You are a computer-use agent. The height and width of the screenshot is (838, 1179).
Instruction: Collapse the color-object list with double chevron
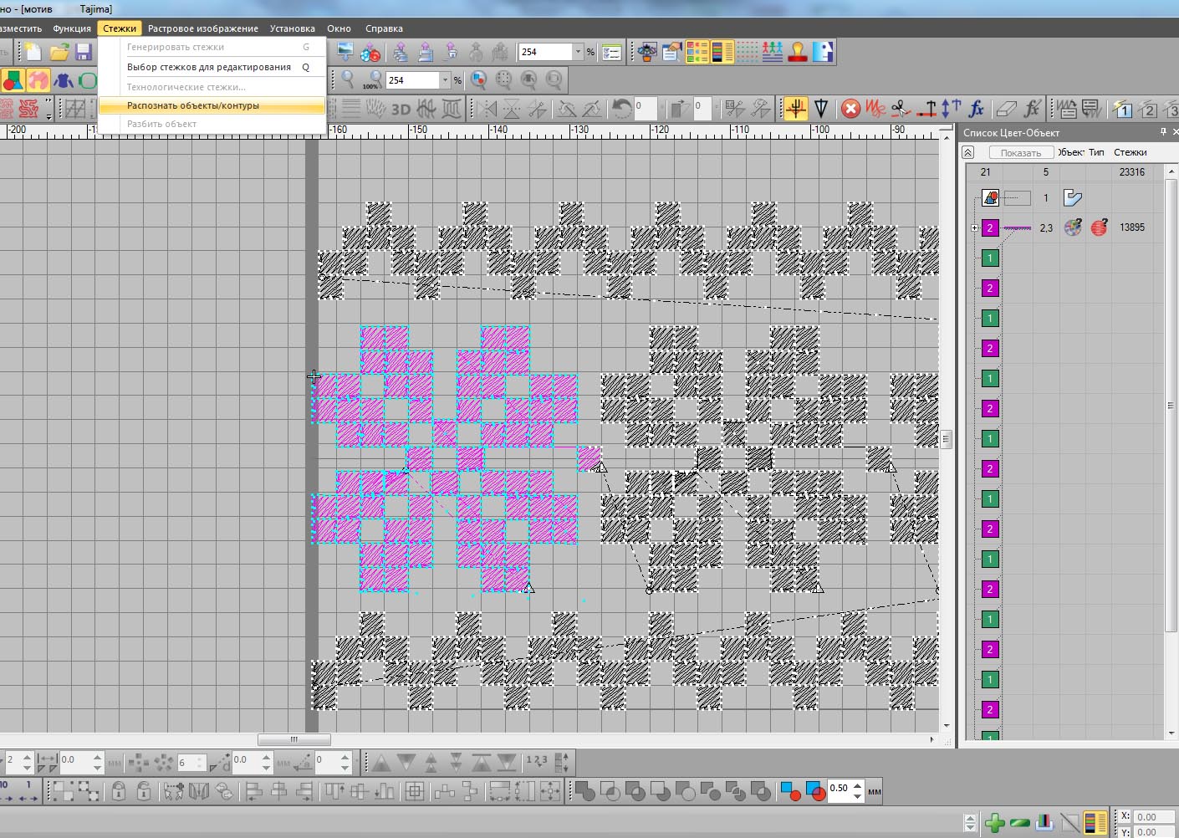pyautogui.click(x=968, y=152)
